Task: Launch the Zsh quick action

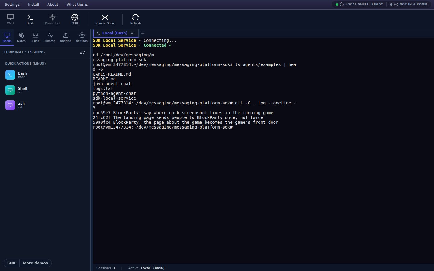Action: (45, 105)
